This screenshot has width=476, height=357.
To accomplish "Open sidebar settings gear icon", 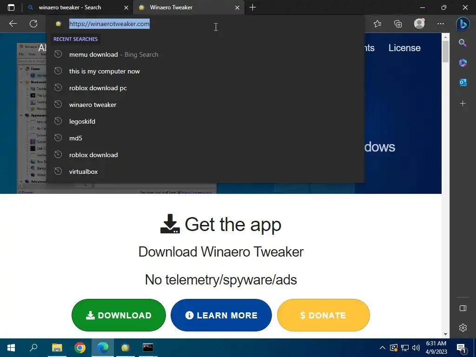I will (x=463, y=328).
